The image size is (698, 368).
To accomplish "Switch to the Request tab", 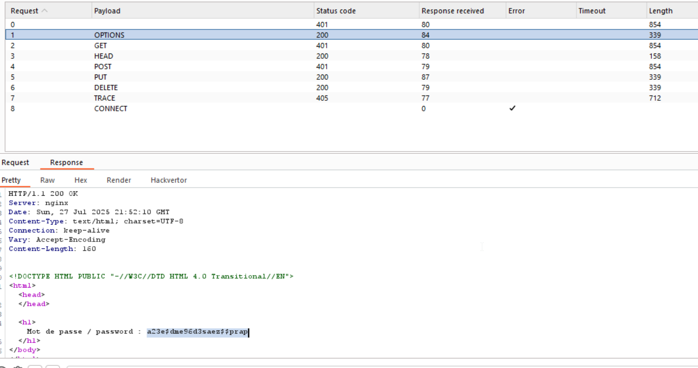I will (16, 163).
